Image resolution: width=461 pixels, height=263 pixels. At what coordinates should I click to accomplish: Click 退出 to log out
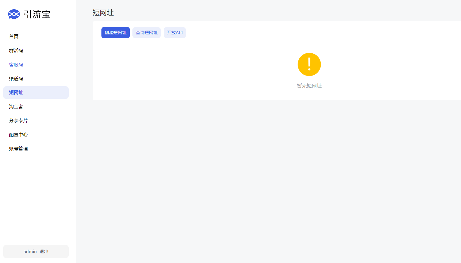click(x=44, y=251)
